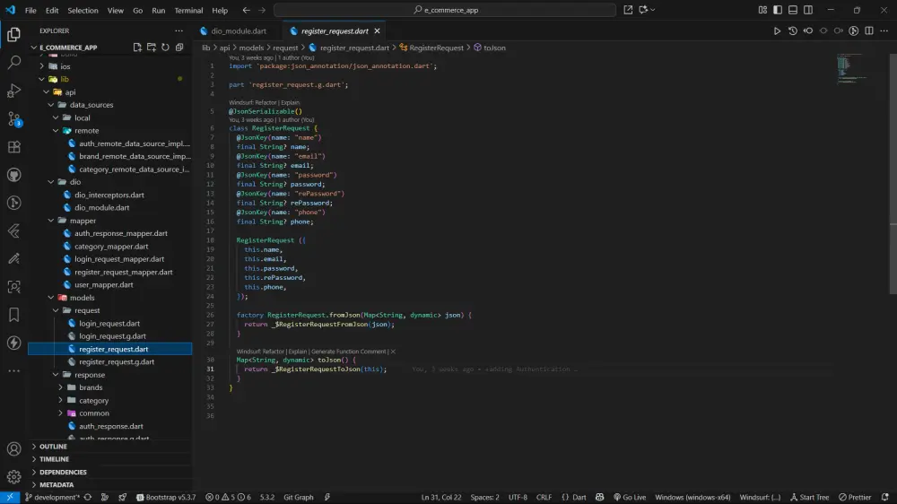Screen dimensions: 897x504
Task: Click the New File icon in explorer
Action: click(137, 48)
